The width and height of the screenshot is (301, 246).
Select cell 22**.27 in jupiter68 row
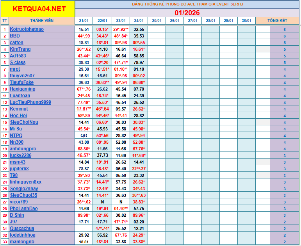click(139, 169)
